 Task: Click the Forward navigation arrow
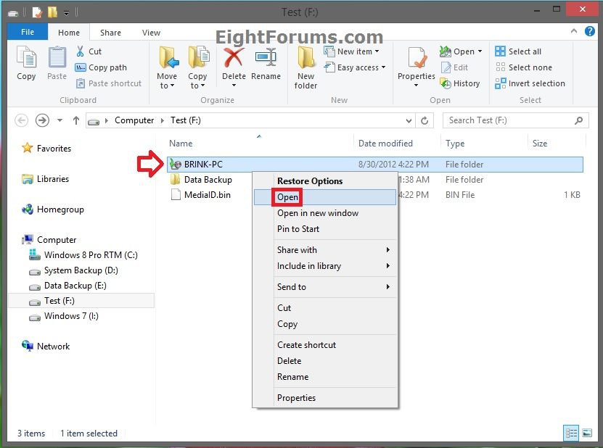click(42, 120)
